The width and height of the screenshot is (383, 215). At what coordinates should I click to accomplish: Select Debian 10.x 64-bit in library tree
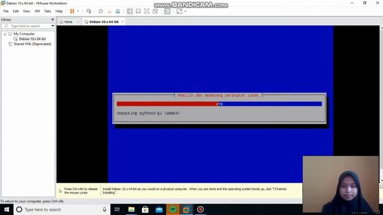pos(32,39)
